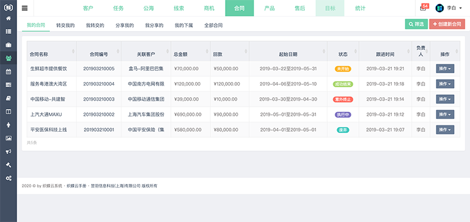The width and height of the screenshot is (470, 222).
Task: Open the gears settings sidebar icon
Action: [8, 179]
